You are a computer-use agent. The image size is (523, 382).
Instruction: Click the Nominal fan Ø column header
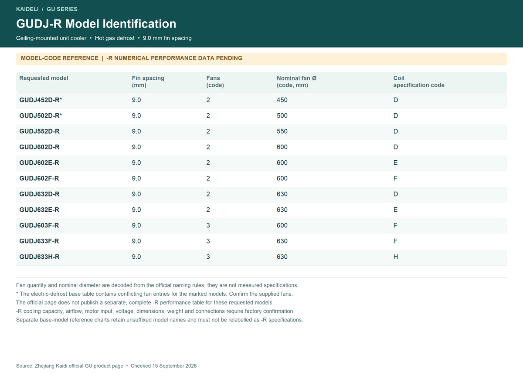[x=297, y=81]
